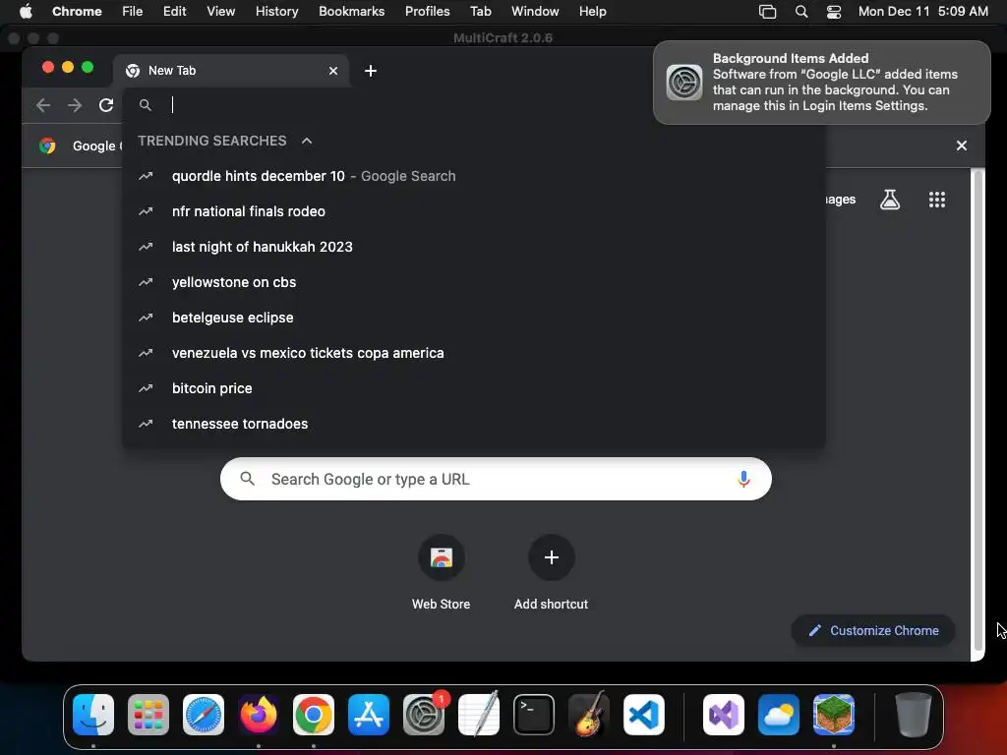The width and height of the screenshot is (1007, 755).
Task: Click Chrome icon in the Dock
Action: (x=314, y=715)
